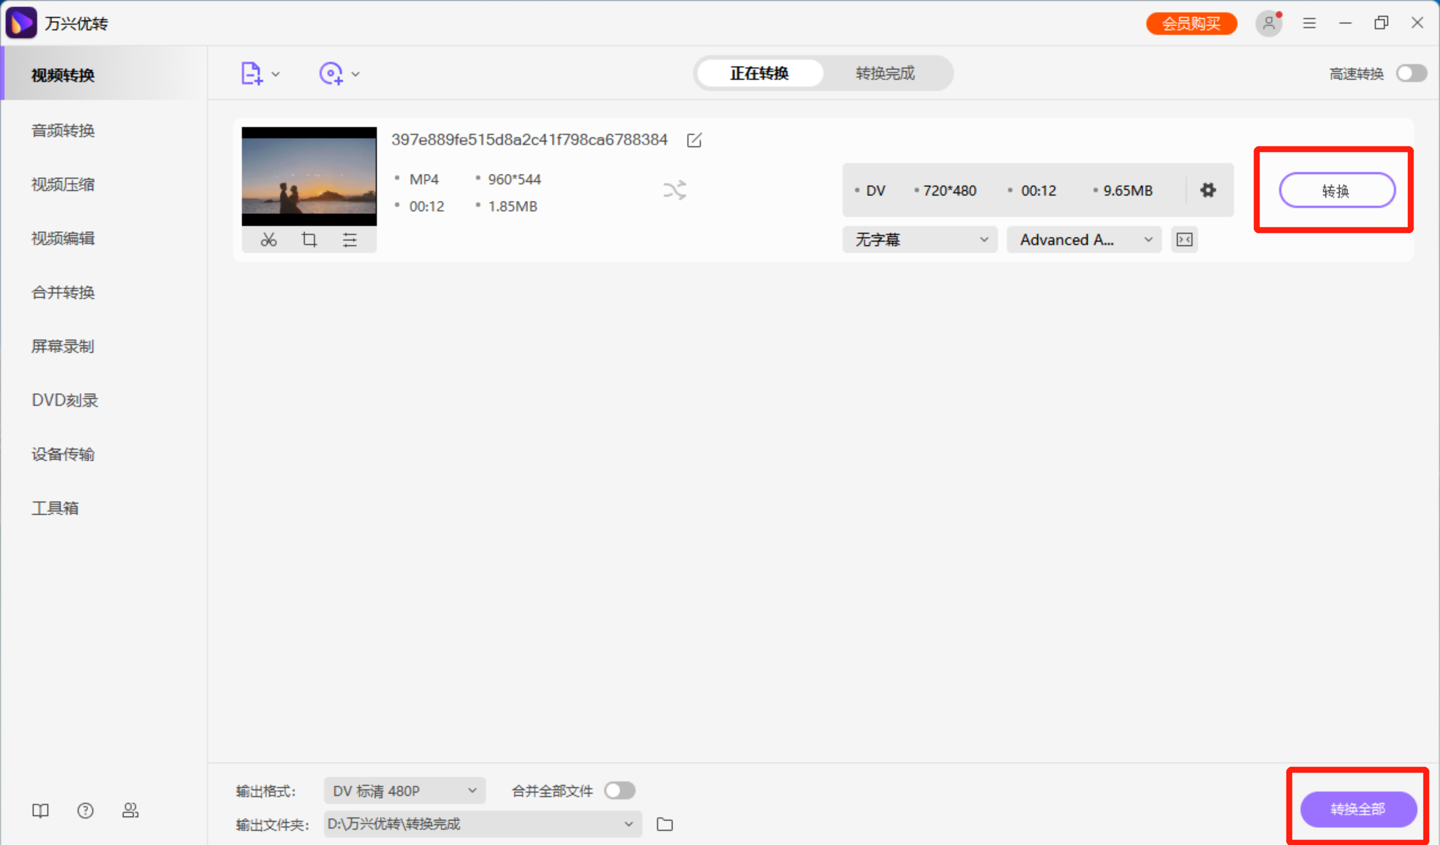Open output settings gear icon
This screenshot has width=1440, height=845.
[x=1207, y=190]
